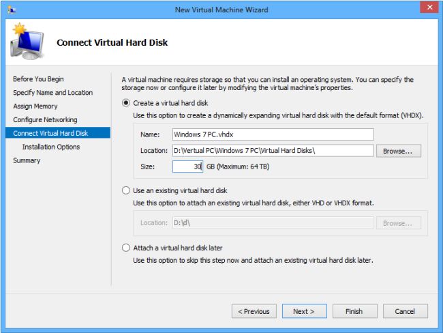This screenshot has height=333, width=443.
Task: Go back with Previous button
Action: pyautogui.click(x=254, y=311)
